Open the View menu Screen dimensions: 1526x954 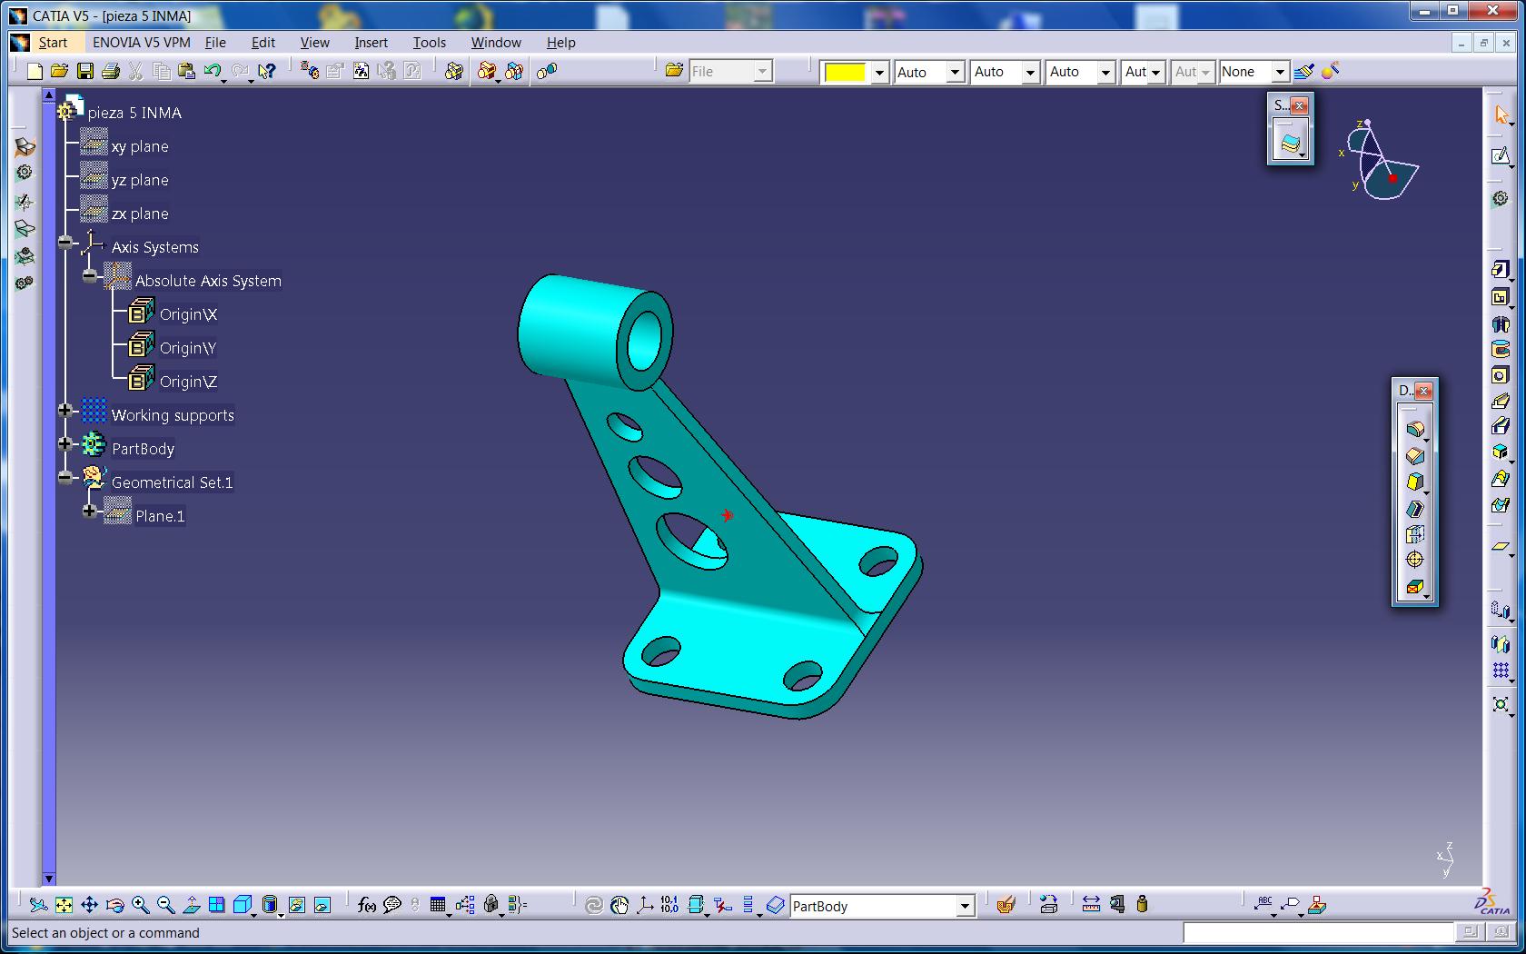point(315,43)
